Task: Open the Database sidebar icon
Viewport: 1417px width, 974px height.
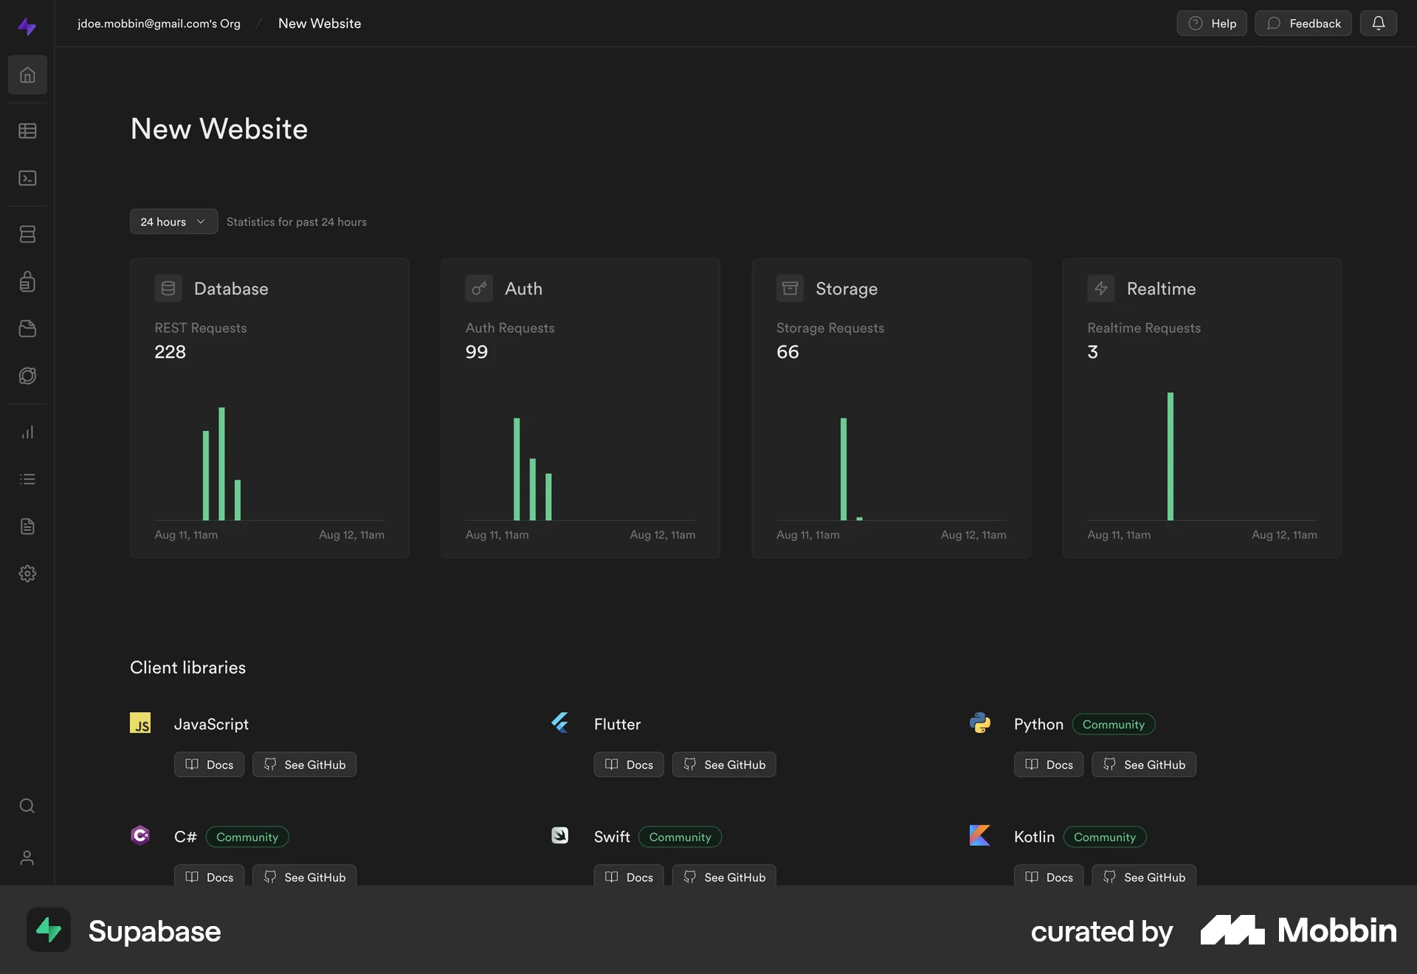Action: click(27, 235)
